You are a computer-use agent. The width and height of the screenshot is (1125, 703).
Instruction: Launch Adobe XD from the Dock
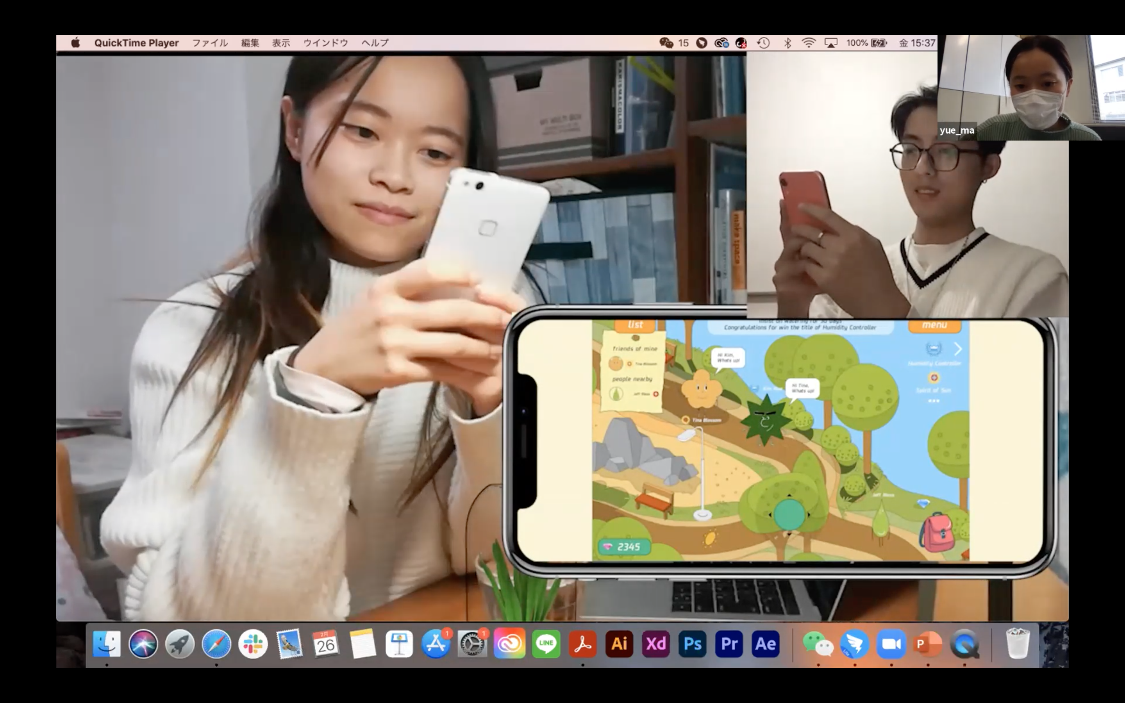tap(656, 644)
